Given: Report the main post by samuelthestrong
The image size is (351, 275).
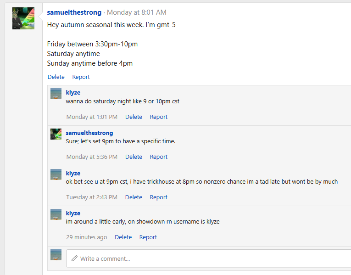Looking at the screenshot, I should (81, 77).
